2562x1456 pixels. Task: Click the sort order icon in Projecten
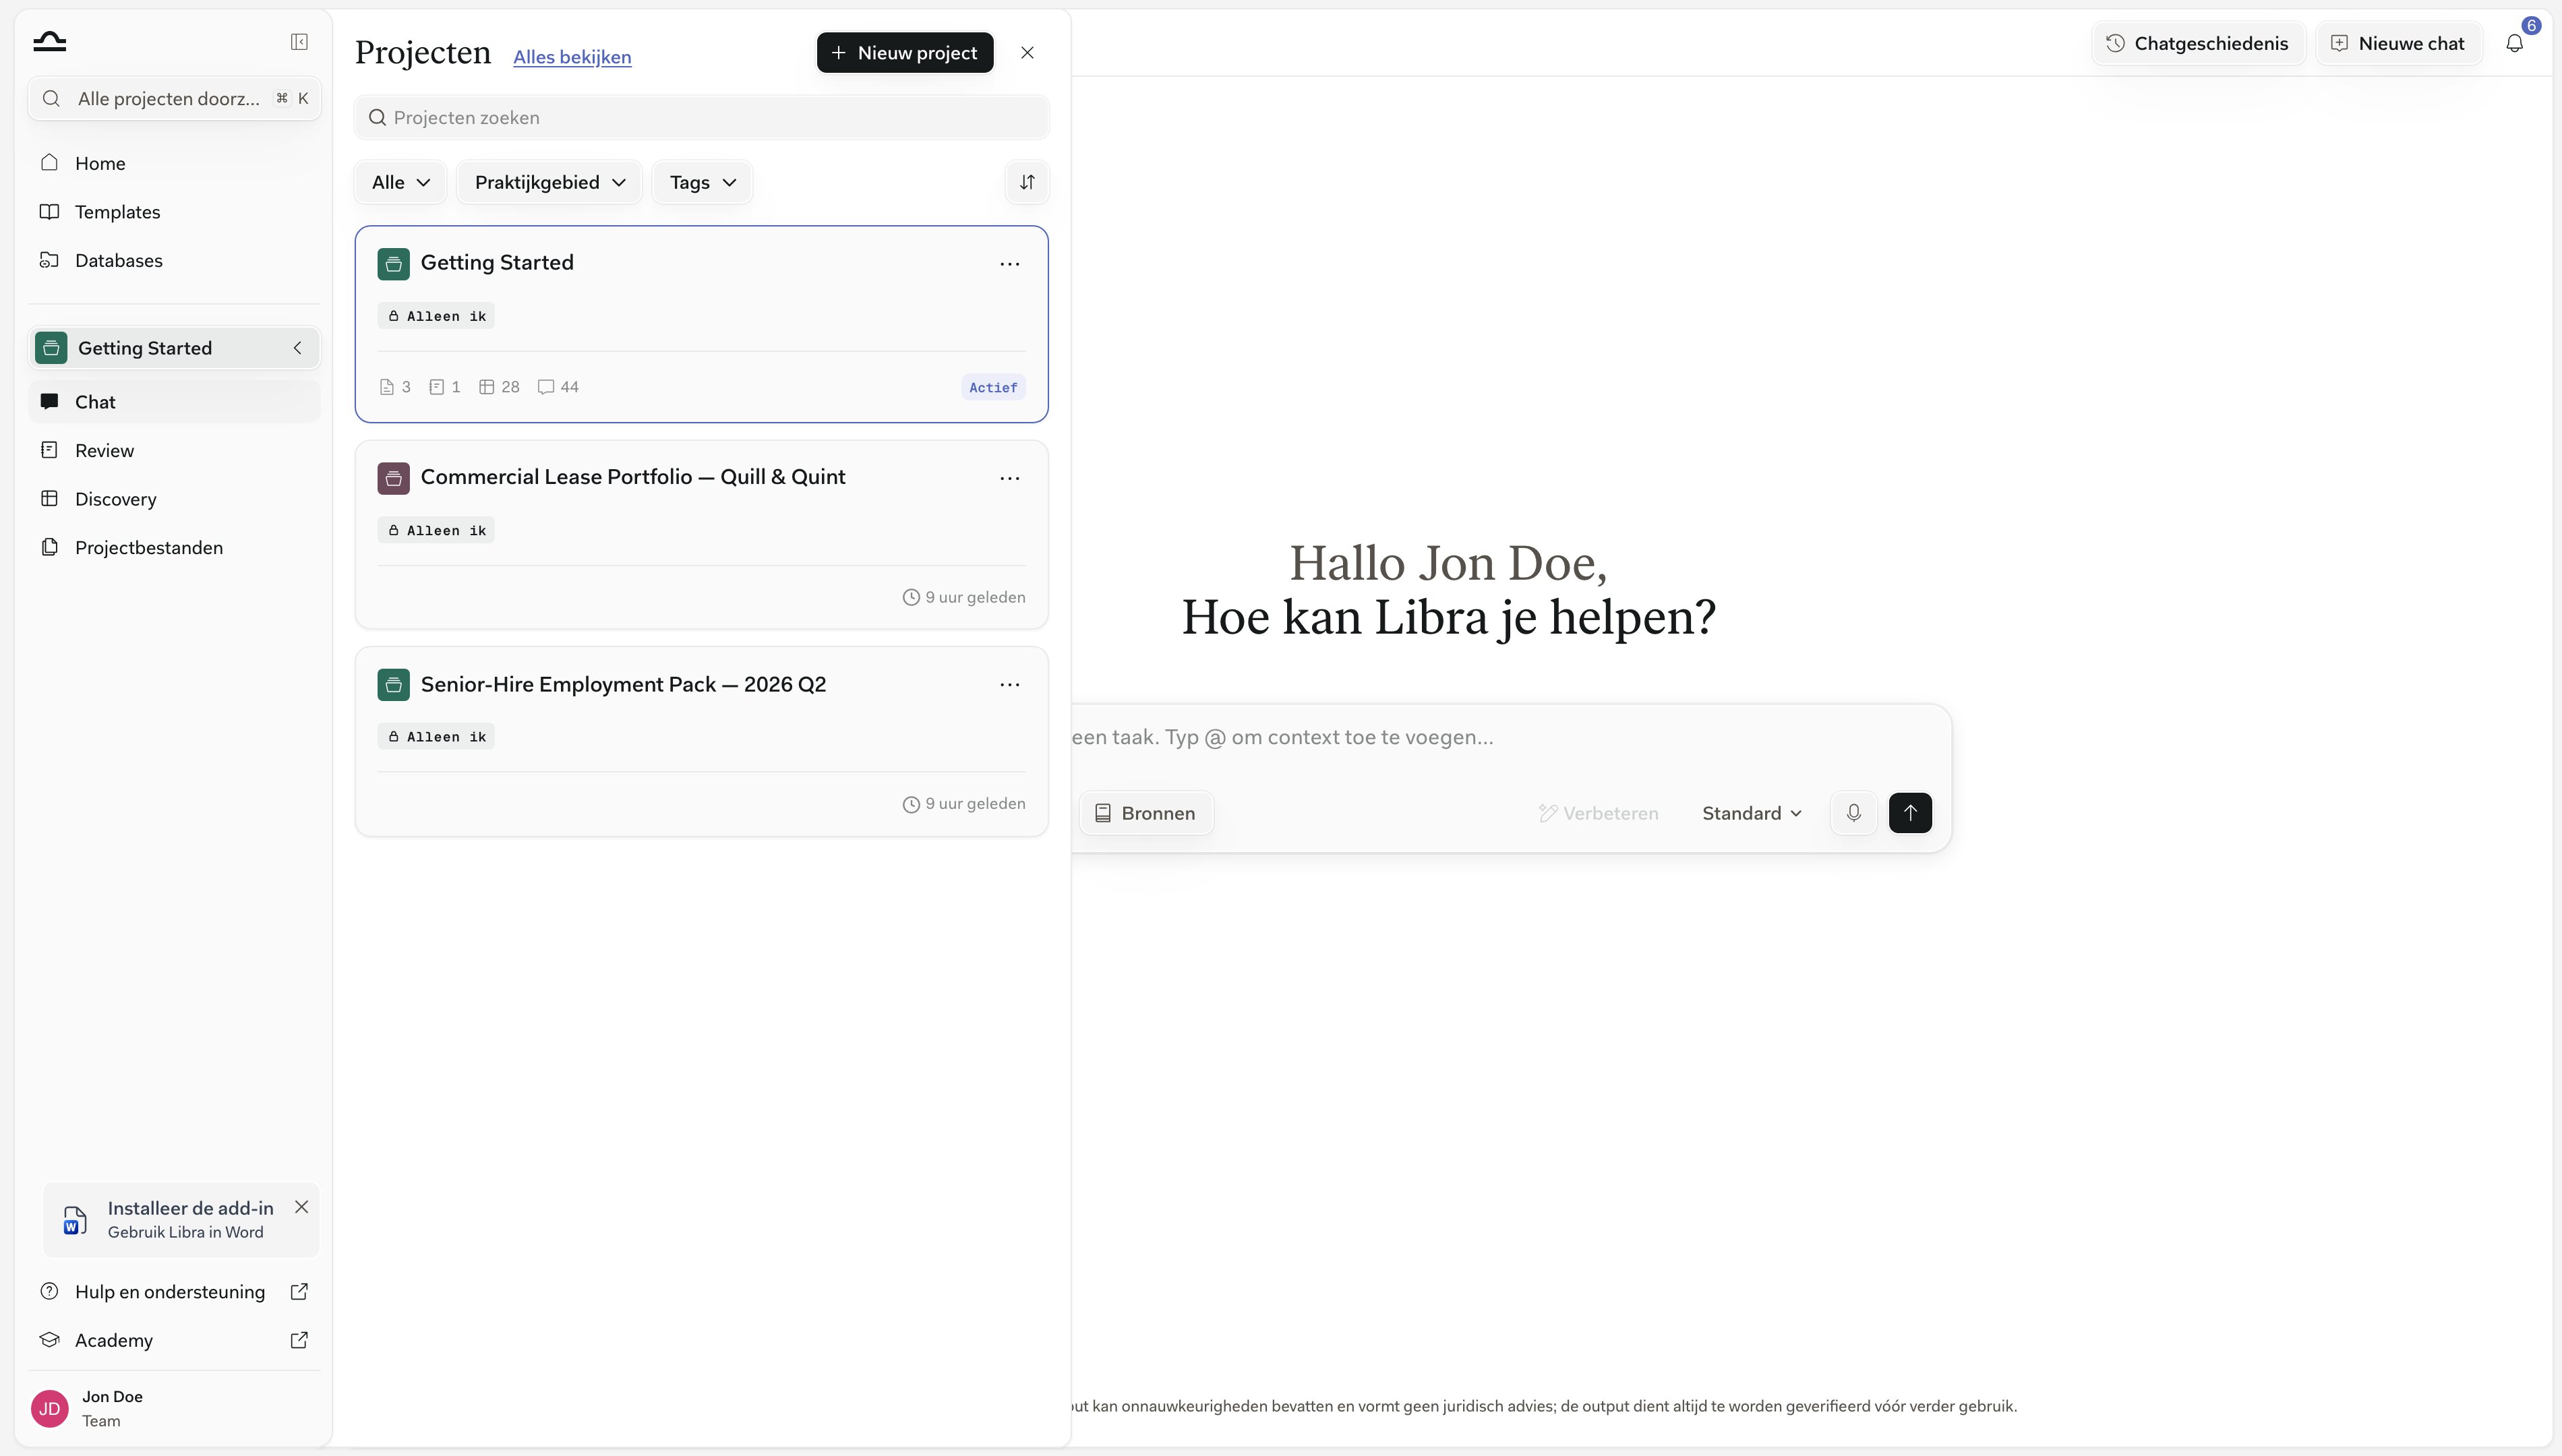point(1027,182)
